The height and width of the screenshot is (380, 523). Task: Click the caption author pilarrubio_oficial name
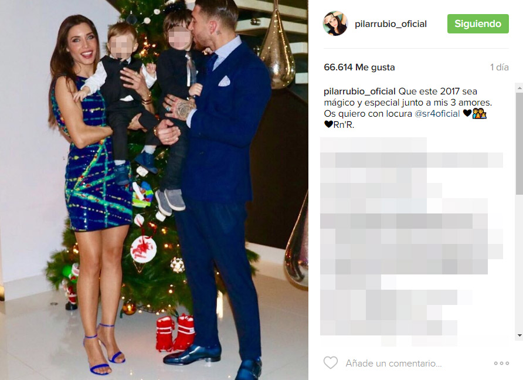pos(359,91)
